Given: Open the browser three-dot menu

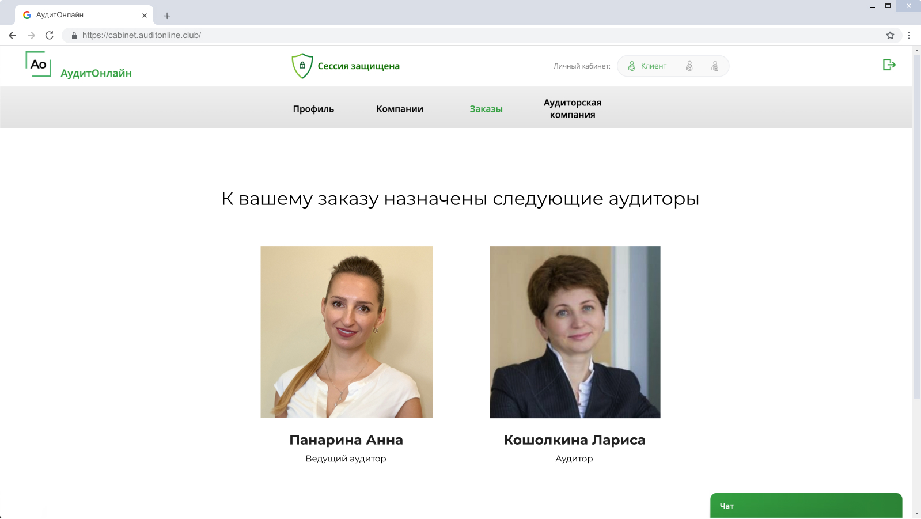Looking at the screenshot, I should coord(909,35).
